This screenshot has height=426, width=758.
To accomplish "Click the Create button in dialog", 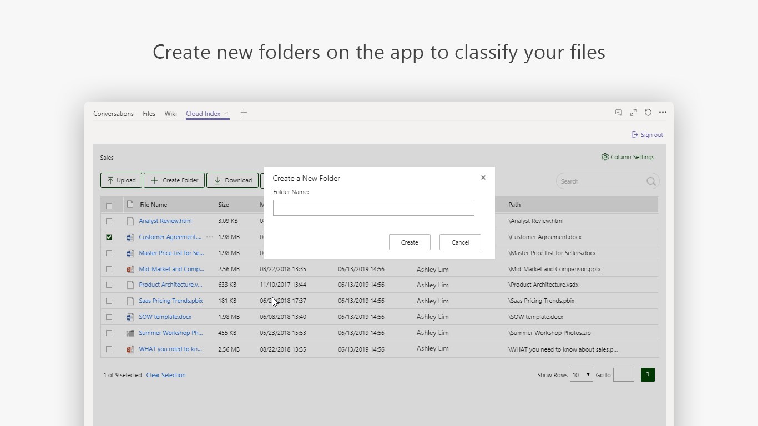I will pyautogui.click(x=410, y=242).
